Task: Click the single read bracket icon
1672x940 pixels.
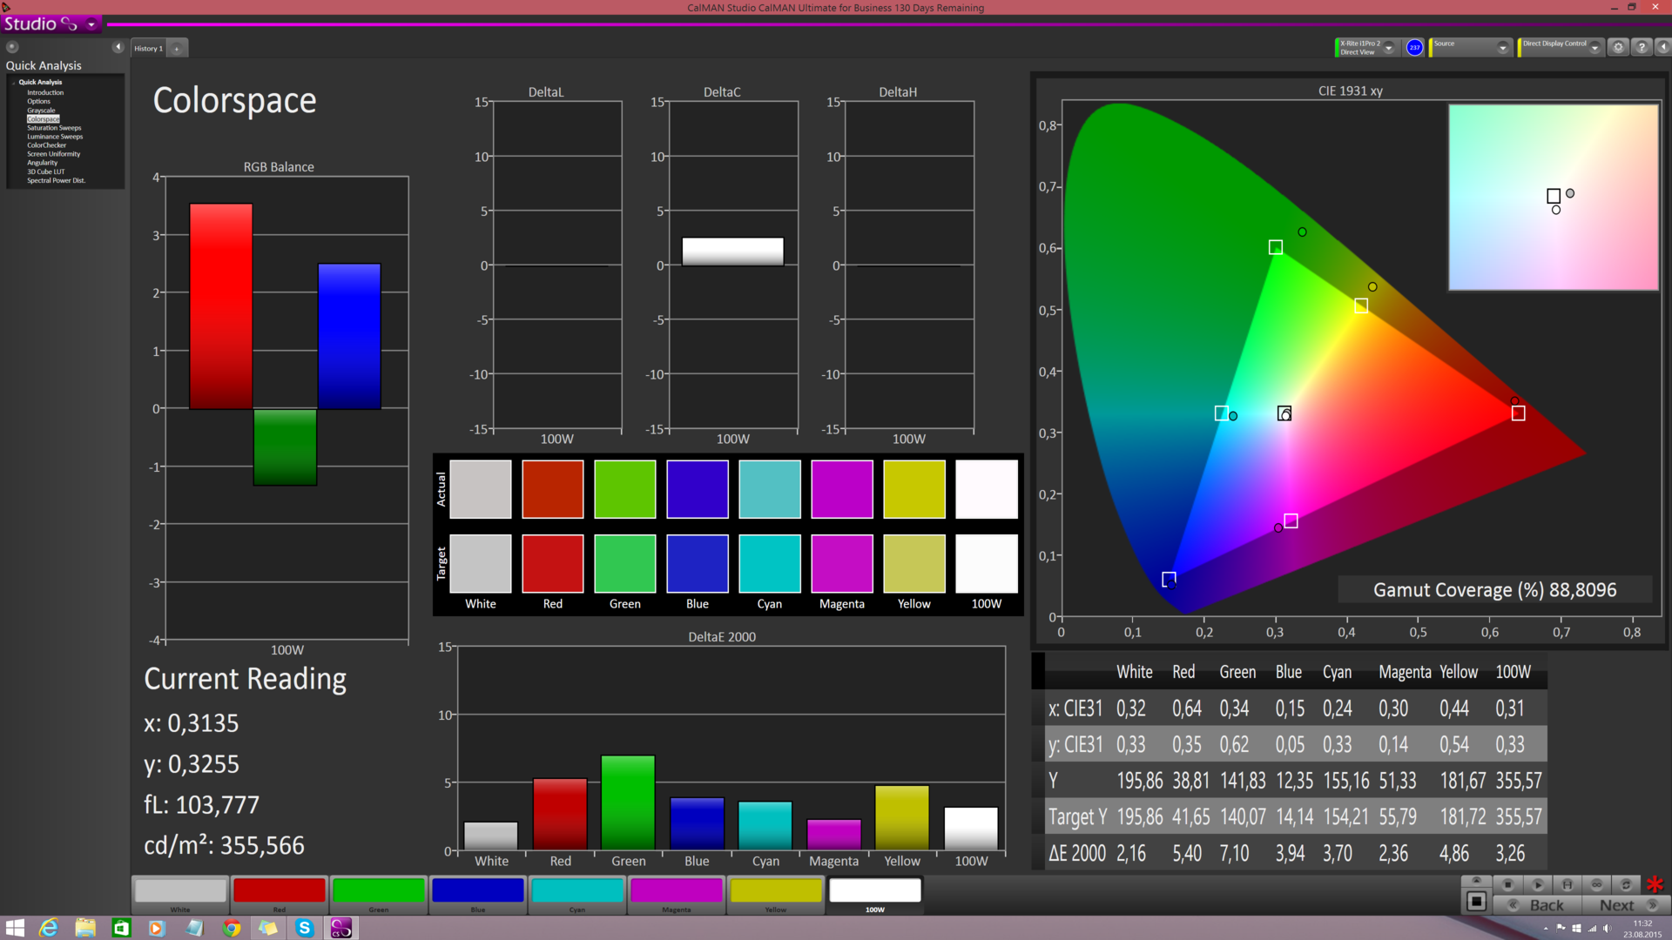Action: 1567,884
